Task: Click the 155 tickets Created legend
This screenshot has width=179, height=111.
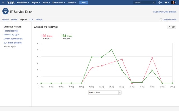Action: pos(47,37)
